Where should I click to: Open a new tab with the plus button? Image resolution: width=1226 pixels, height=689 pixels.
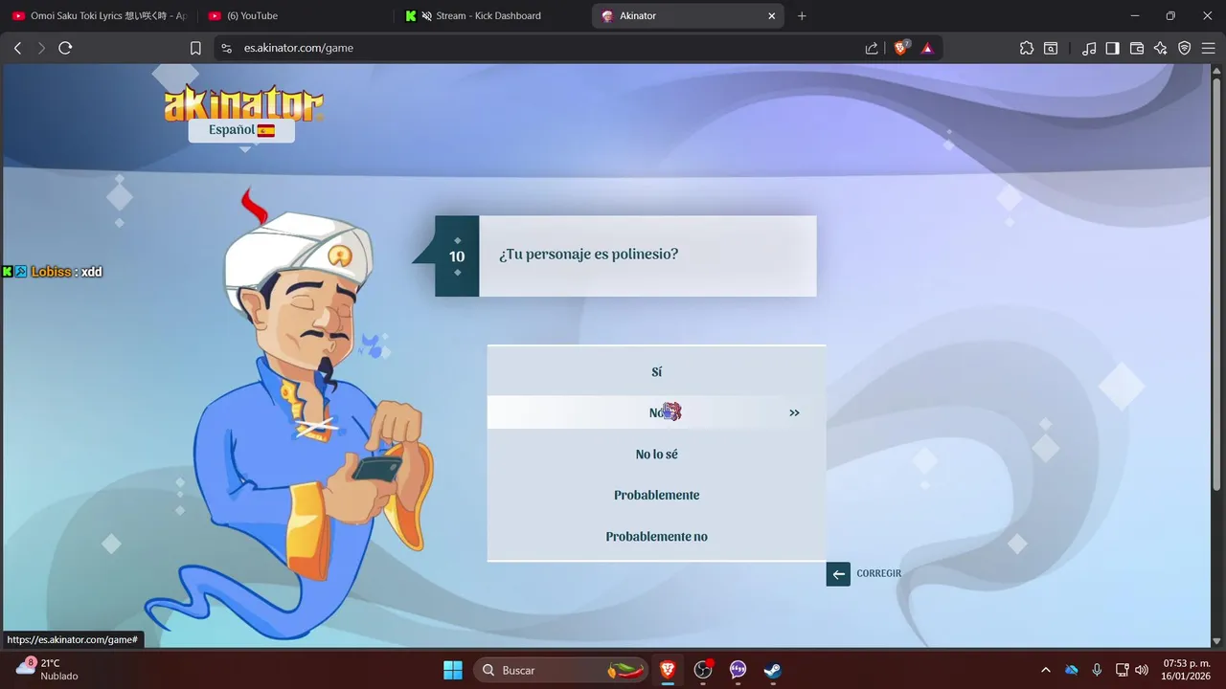[x=802, y=15]
